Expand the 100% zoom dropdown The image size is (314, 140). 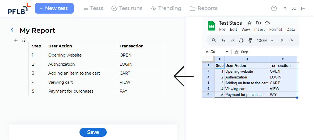coord(272,40)
